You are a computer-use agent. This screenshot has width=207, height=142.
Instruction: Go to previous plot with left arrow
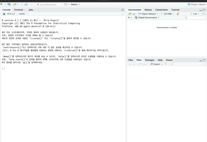tap(130, 64)
